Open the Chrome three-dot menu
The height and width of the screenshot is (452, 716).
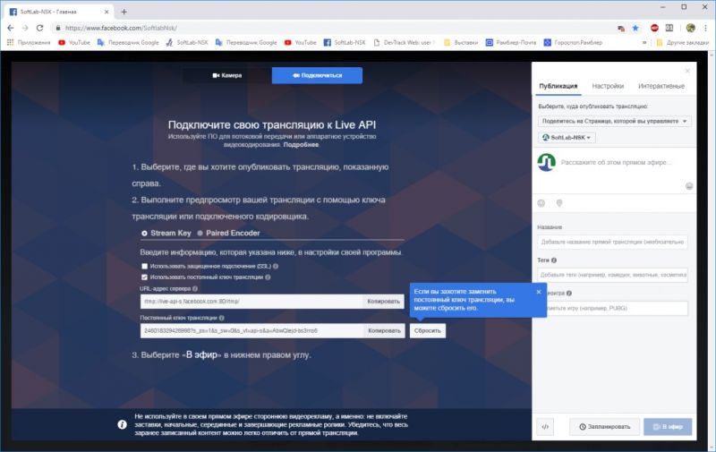706,28
